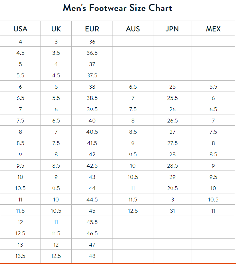Select the USA column header
This screenshot has width=236, height=264.
click(x=21, y=29)
